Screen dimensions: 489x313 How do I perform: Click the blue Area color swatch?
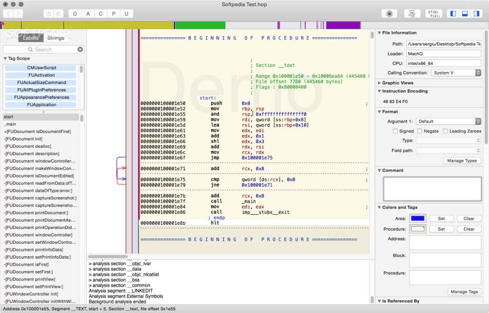[417, 219]
